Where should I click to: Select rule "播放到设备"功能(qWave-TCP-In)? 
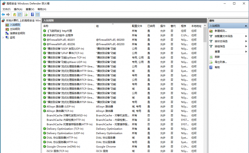66,58
